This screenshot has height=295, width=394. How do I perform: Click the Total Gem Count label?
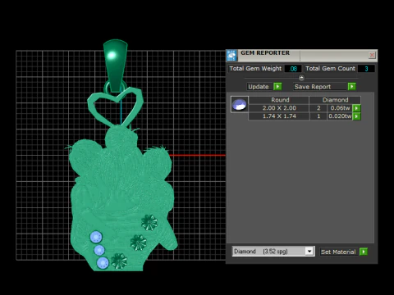tap(330, 69)
